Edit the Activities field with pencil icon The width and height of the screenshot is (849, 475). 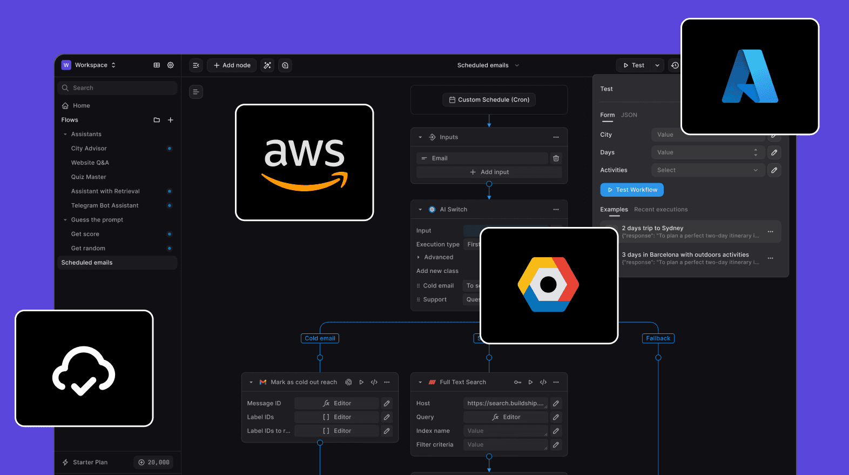coord(774,170)
